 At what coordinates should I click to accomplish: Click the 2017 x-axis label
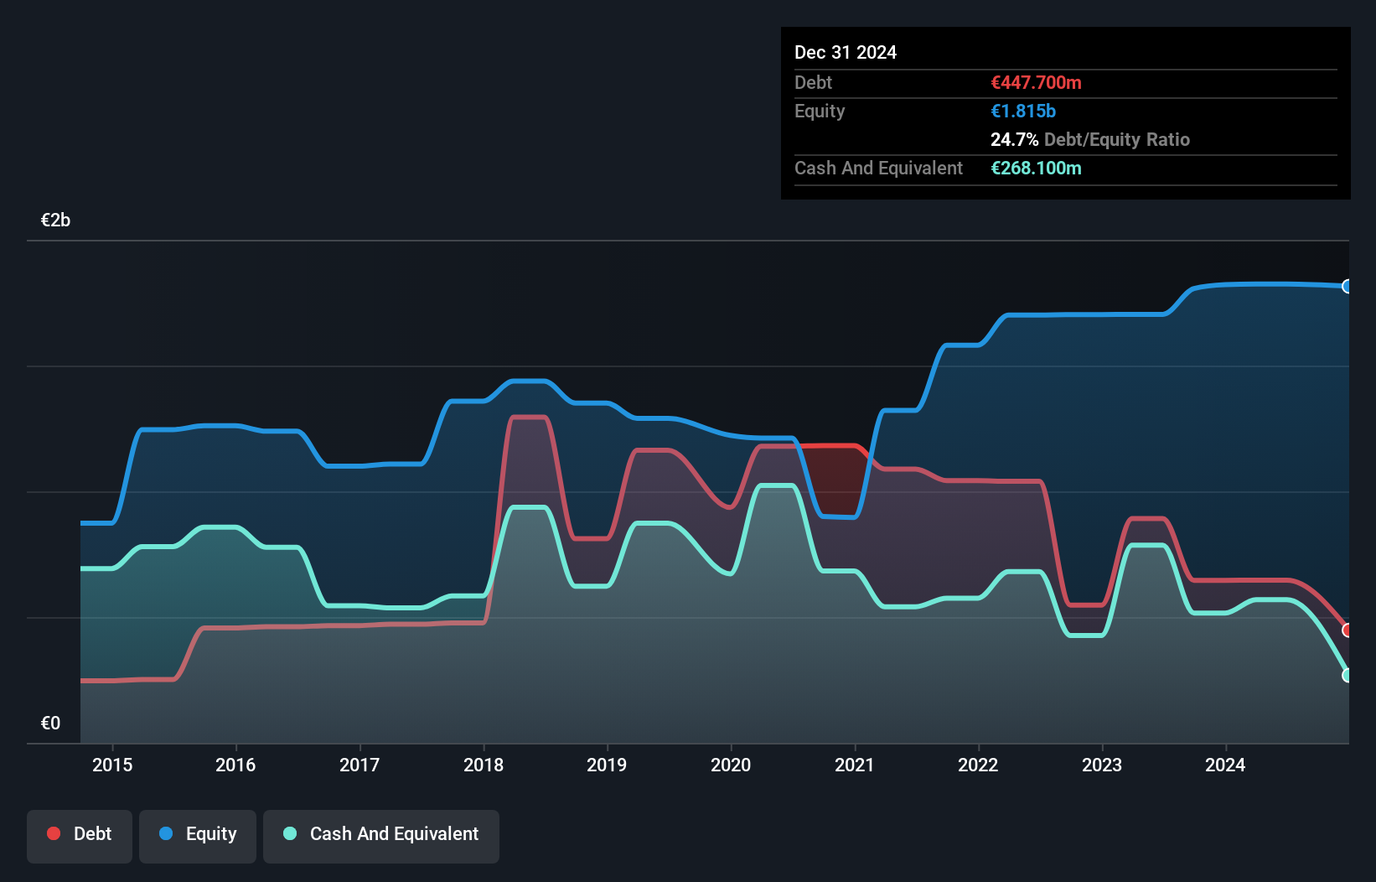point(360,765)
